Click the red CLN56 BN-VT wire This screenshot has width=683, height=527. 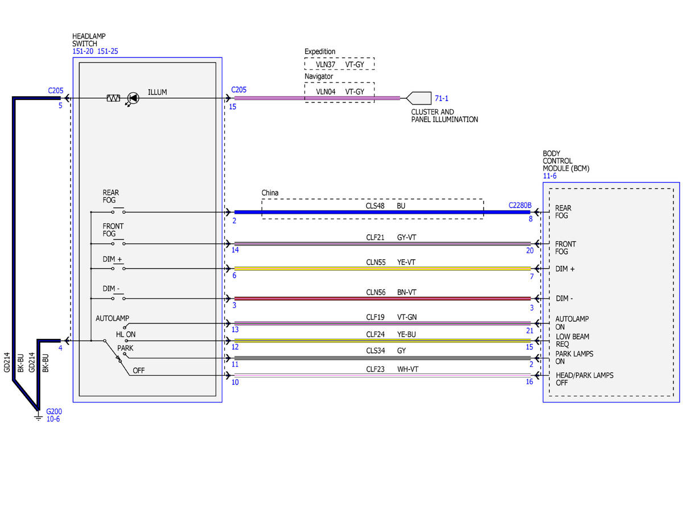pyautogui.click(x=382, y=298)
